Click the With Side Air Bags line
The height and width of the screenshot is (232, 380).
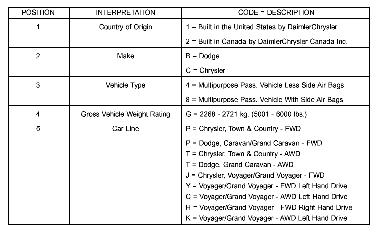[264, 100]
